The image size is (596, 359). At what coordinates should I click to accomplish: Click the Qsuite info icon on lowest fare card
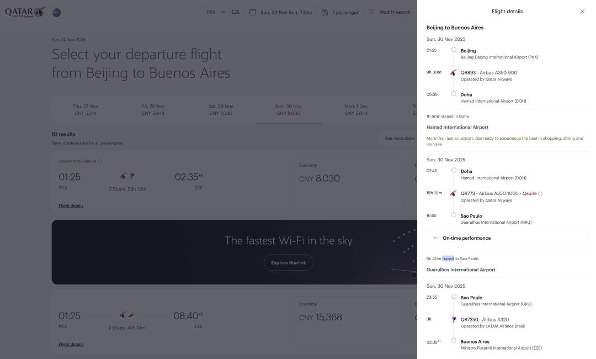(100, 161)
